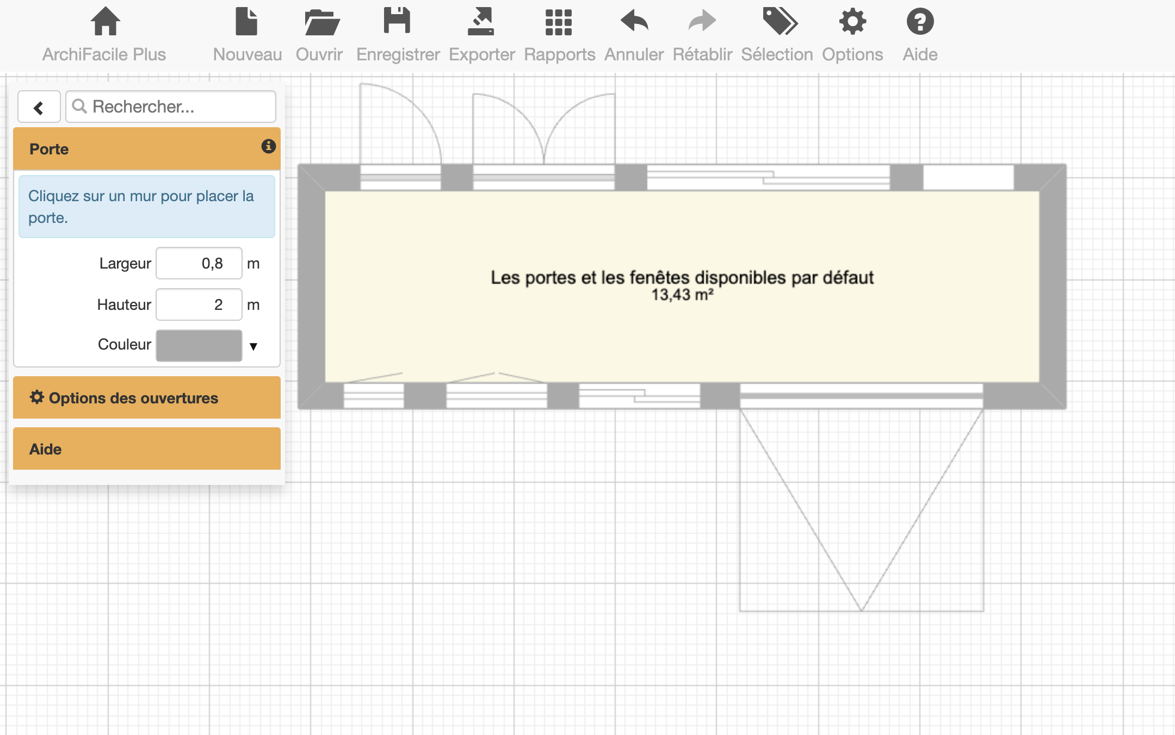Open the Rapports grid icon
Image resolution: width=1175 pixels, height=735 pixels.
pyautogui.click(x=559, y=22)
